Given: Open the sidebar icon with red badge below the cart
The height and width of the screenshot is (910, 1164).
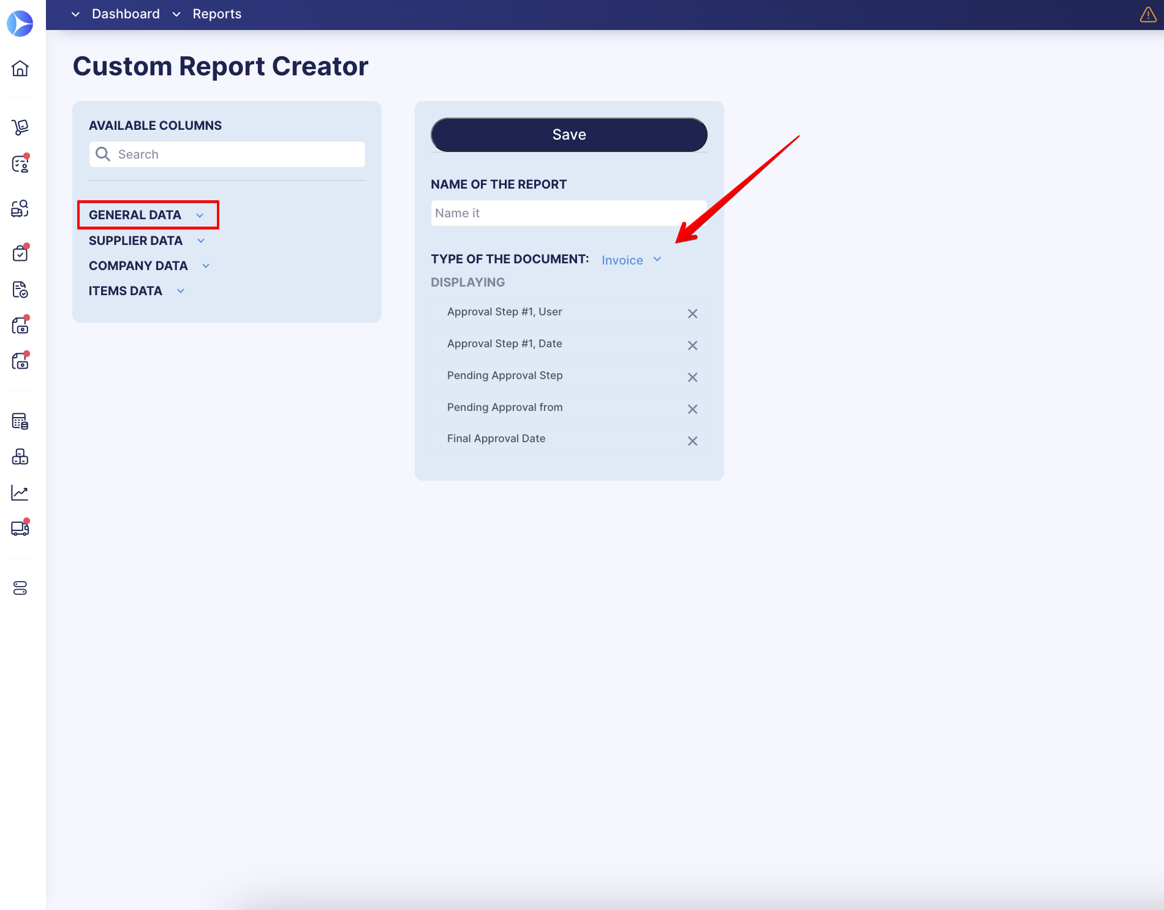Looking at the screenshot, I should [20, 164].
